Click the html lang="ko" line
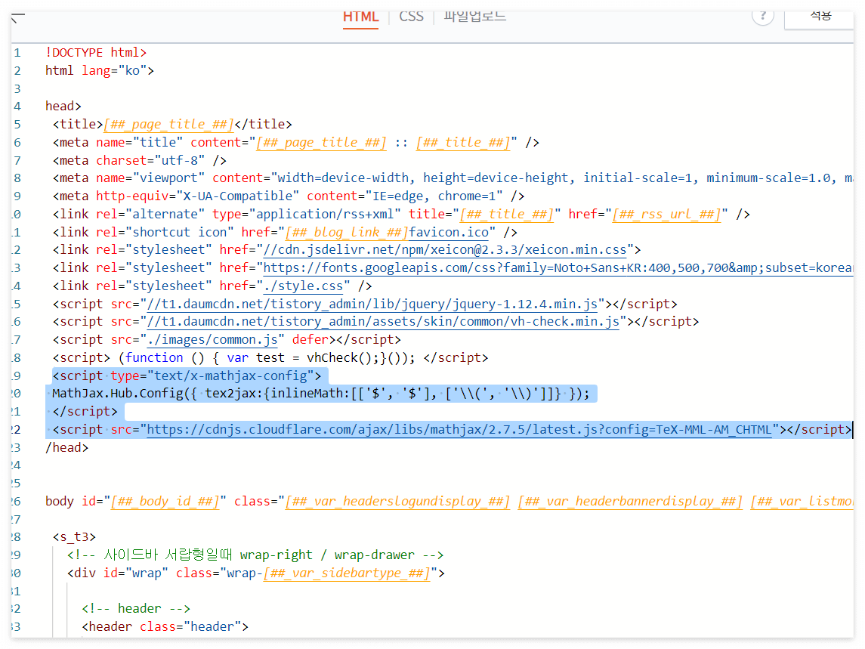 pos(99,70)
